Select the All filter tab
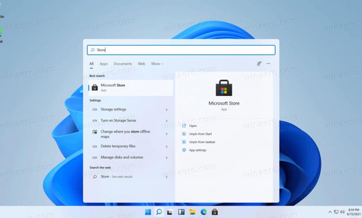362x218 pixels. click(91, 64)
